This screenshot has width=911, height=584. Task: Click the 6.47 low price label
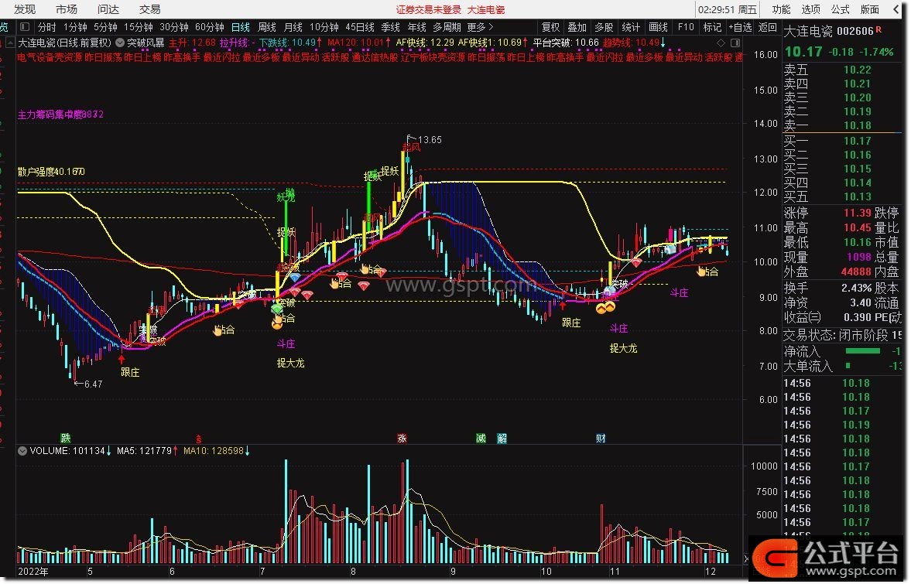93,384
